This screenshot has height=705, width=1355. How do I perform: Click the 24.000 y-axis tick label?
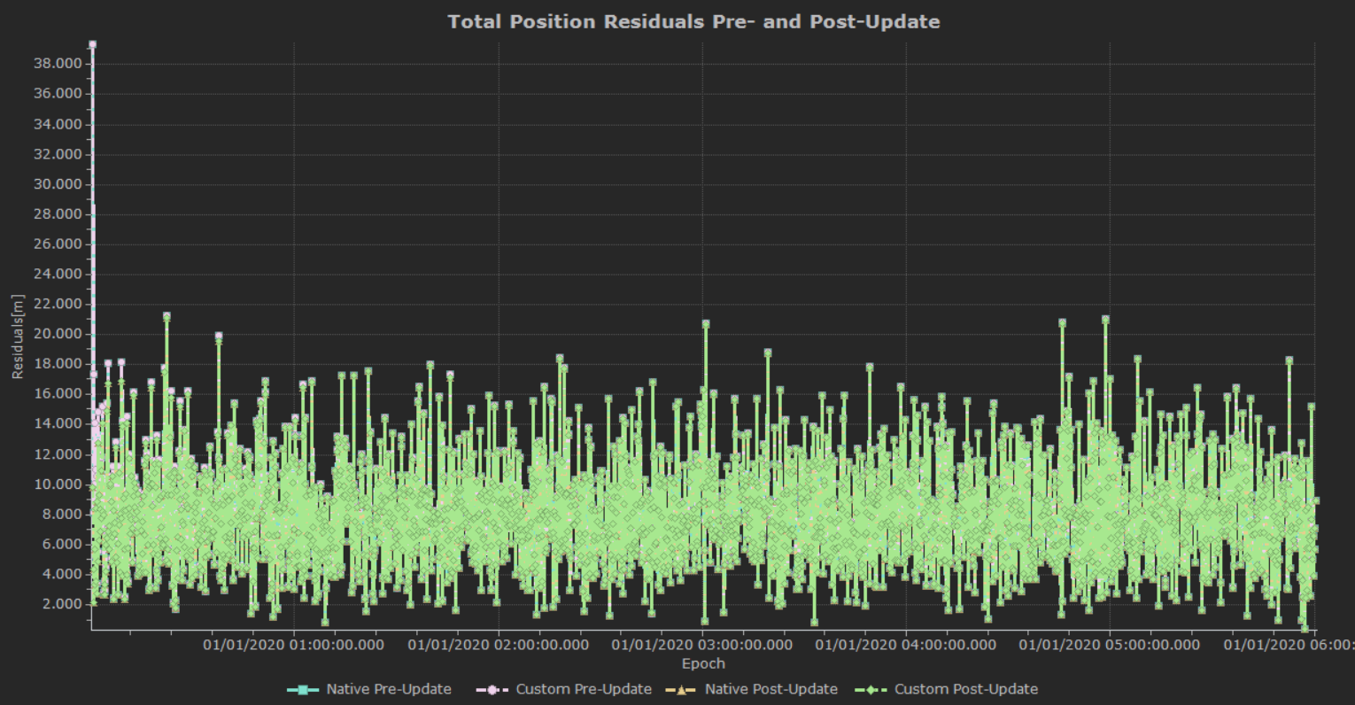(x=57, y=275)
